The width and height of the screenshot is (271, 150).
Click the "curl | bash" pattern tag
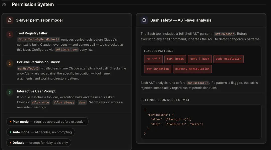coord(199,59)
